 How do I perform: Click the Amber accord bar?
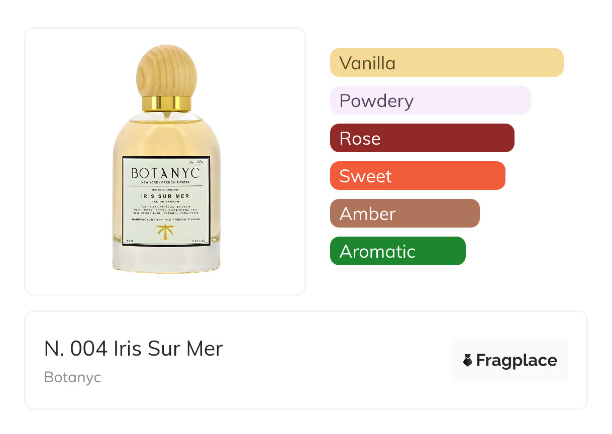404,213
